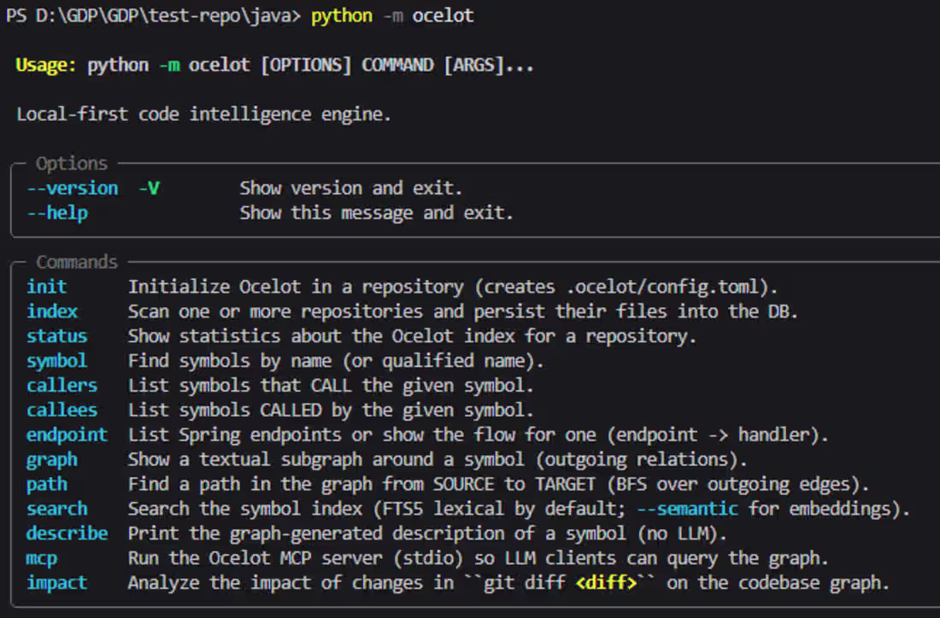Viewport: 940px width, 618px height.
Task: Click the 'init' command name
Action: (46, 286)
